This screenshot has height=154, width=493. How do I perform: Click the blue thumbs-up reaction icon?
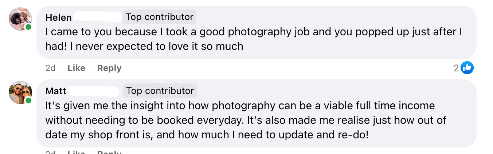click(x=467, y=68)
